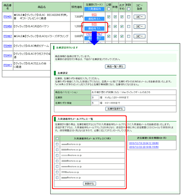Check the box for aaaaa@estore.co.jp
This screenshot has height=196, width=182.
57,144
